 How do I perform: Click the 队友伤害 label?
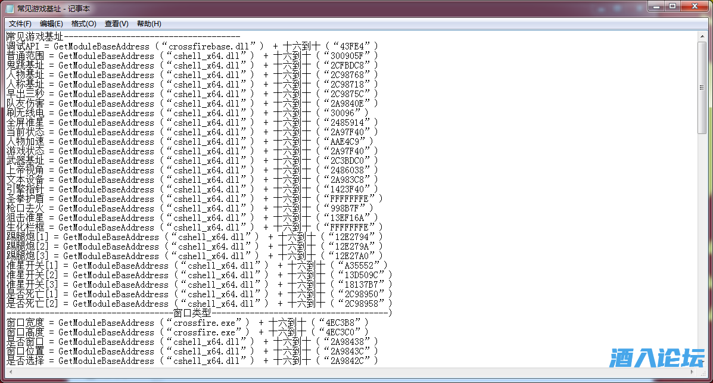click(x=26, y=104)
